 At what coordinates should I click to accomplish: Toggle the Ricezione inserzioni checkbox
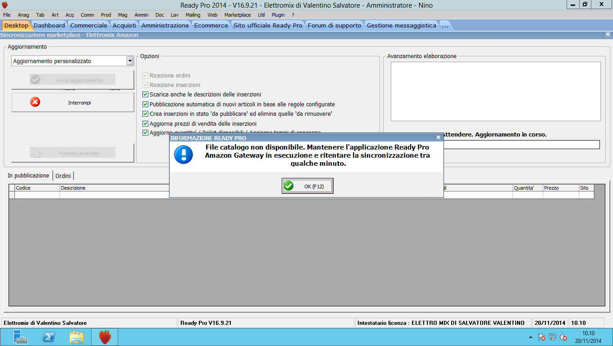pos(145,85)
